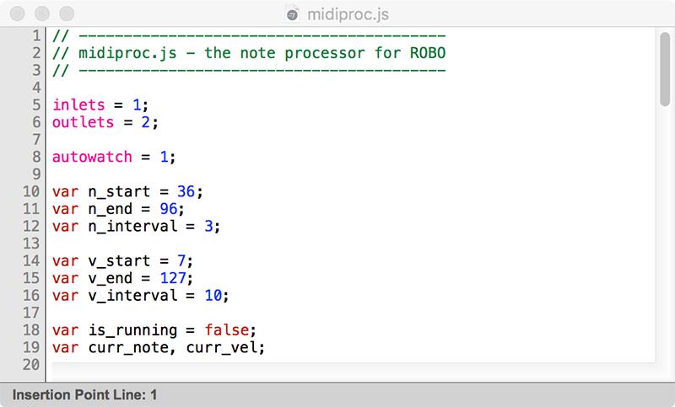Click the value 127 on line 15
The width and height of the screenshot is (675, 407).
(x=173, y=278)
